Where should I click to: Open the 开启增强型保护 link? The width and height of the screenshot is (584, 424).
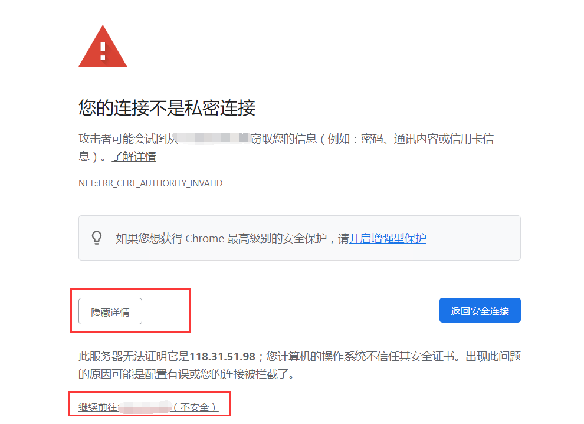[388, 238]
